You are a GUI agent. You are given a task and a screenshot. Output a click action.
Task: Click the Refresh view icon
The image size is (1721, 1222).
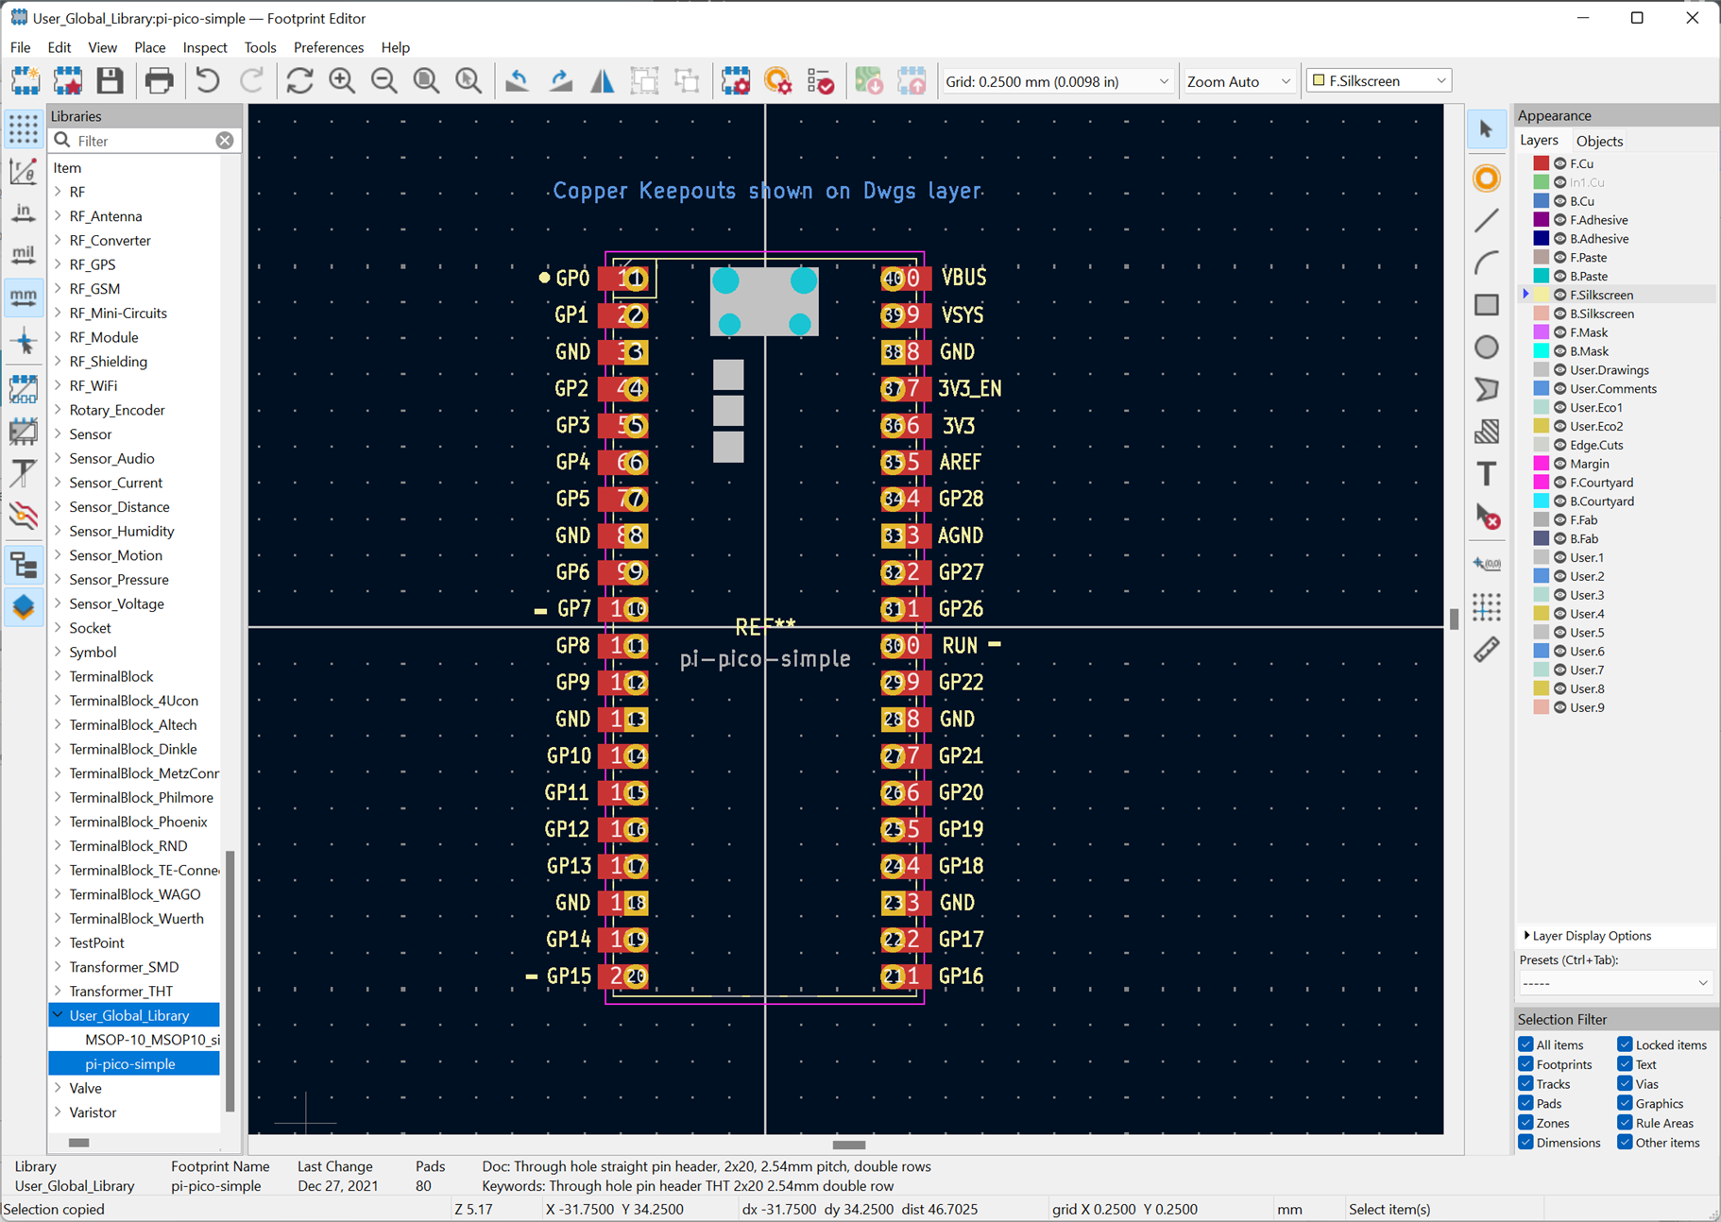point(299,81)
